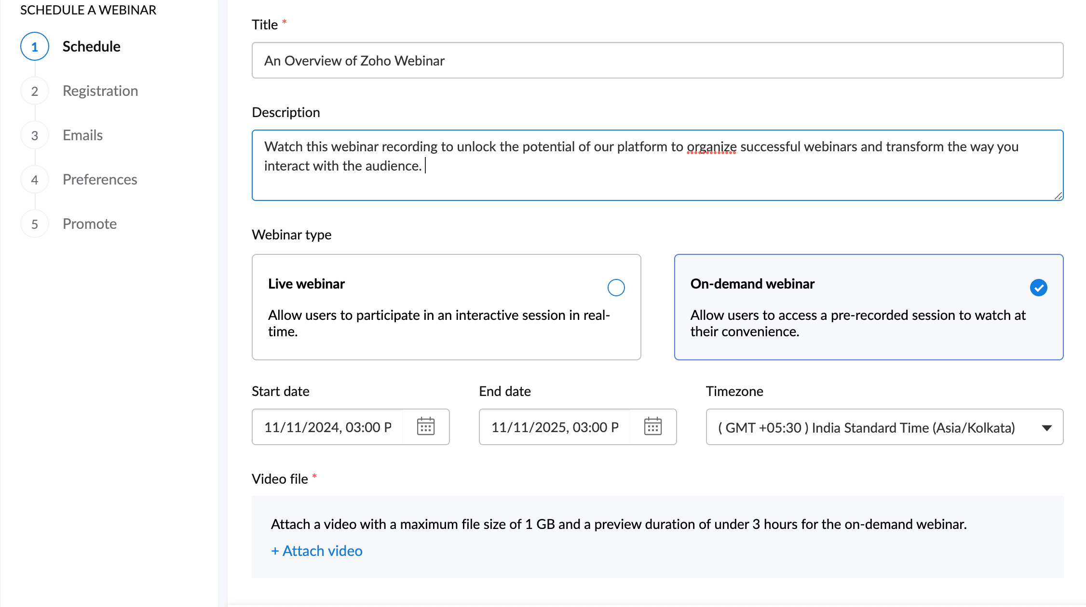Go to the Registration step
Viewport: 1086px width, 607px height.
(x=100, y=91)
